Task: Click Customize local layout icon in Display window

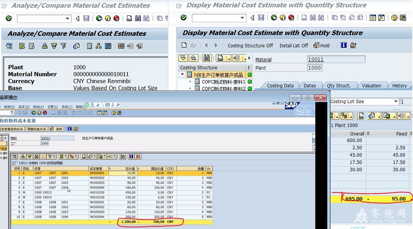Action: coord(403,18)
